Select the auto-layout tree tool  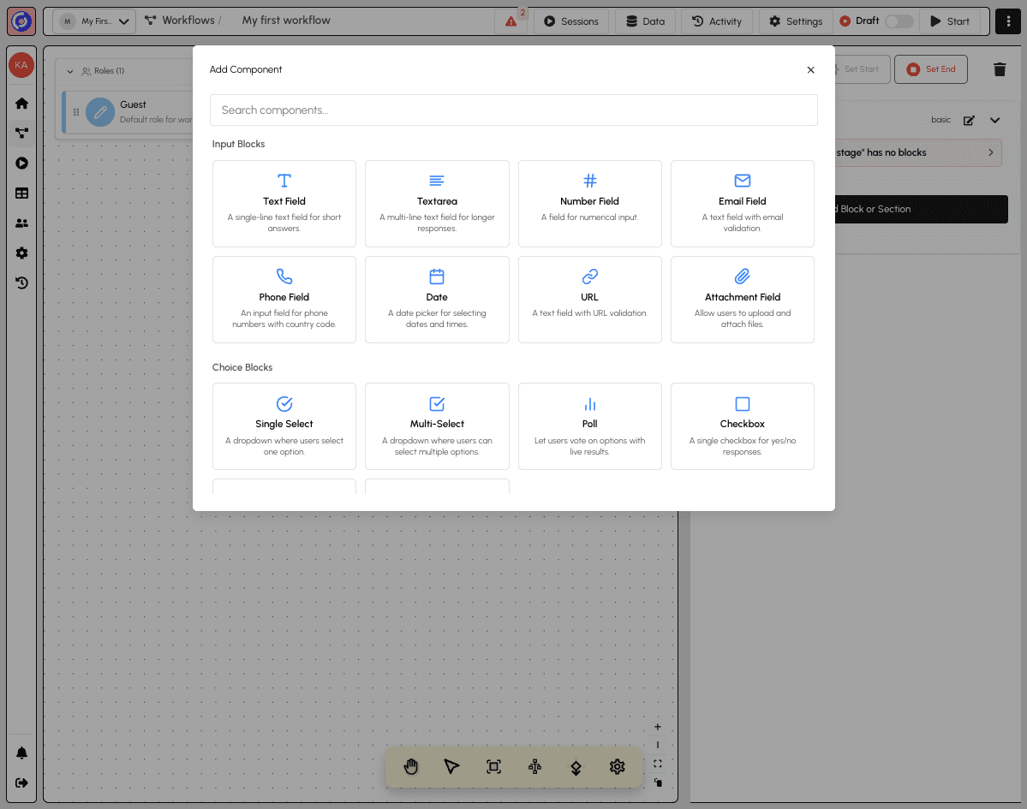pos(534,766)
